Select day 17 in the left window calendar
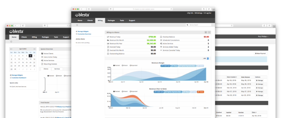Screen dimensions: 281x118 coord(19,63)
